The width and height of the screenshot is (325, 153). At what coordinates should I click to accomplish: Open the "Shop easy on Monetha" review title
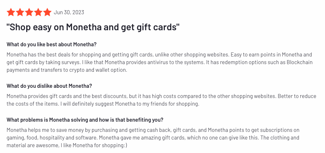tap(93, 27)
